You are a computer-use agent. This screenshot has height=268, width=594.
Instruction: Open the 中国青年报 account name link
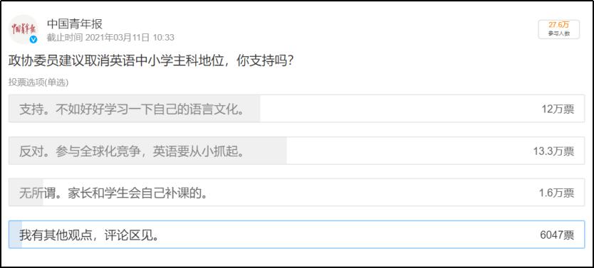point(75,23)
